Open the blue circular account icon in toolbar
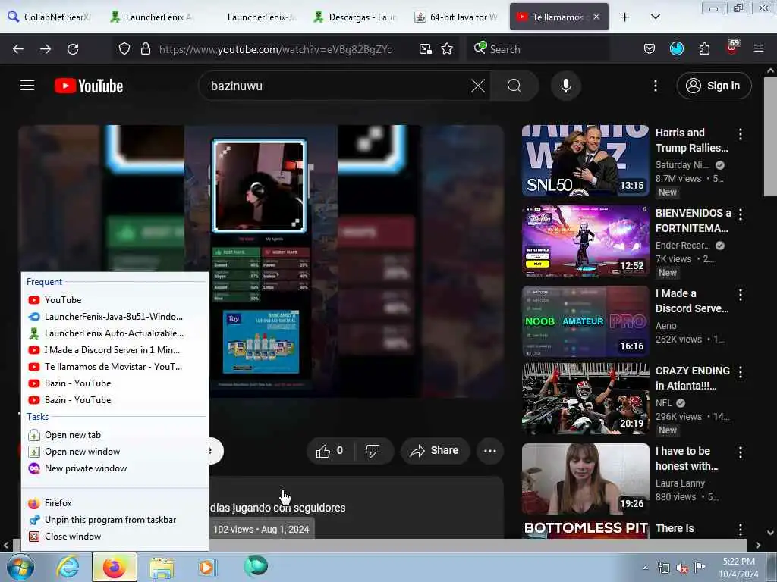The width and height of the screenshot is (777, 582). click(x=676, y=49)
